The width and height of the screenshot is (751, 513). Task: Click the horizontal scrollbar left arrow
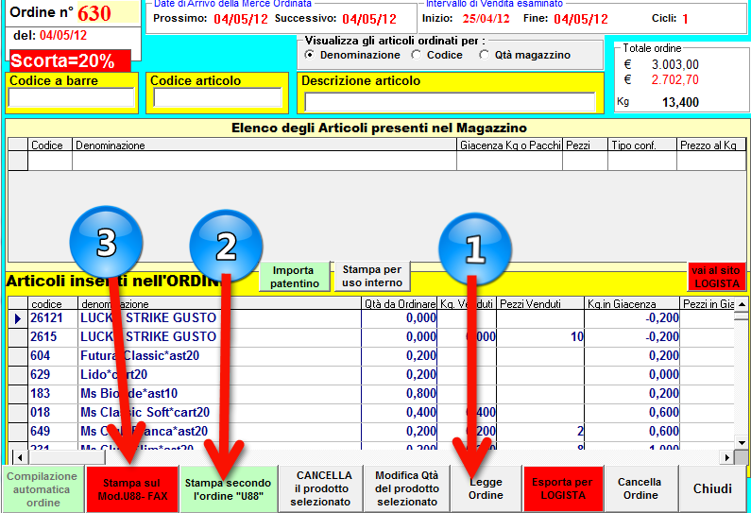[x=20, y=457]
